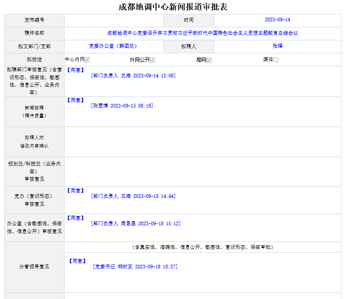361x299 pixels.
Task: Click the 张雯博 2023-09-15 08:19 signature
Action: coord(122,106)
